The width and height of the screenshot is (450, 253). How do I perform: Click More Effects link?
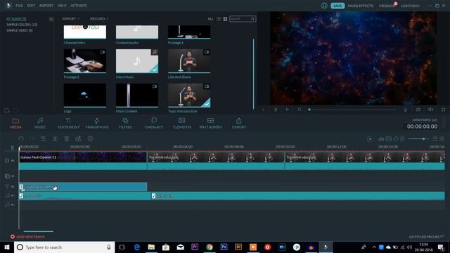tap(361, 6)
